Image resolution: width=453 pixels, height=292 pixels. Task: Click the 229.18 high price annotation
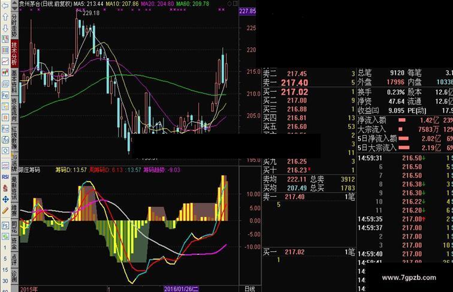click(91, 13)
